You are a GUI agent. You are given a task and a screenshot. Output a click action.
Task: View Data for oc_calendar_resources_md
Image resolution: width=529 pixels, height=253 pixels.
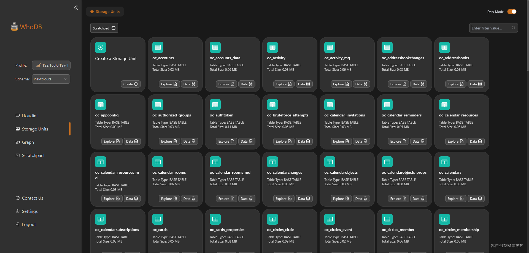tap(132, 199)
